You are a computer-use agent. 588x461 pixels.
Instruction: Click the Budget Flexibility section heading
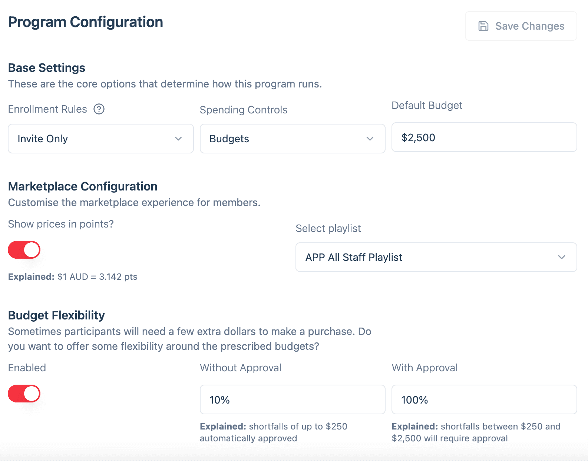pyautogui.click(x=56, y=315)
